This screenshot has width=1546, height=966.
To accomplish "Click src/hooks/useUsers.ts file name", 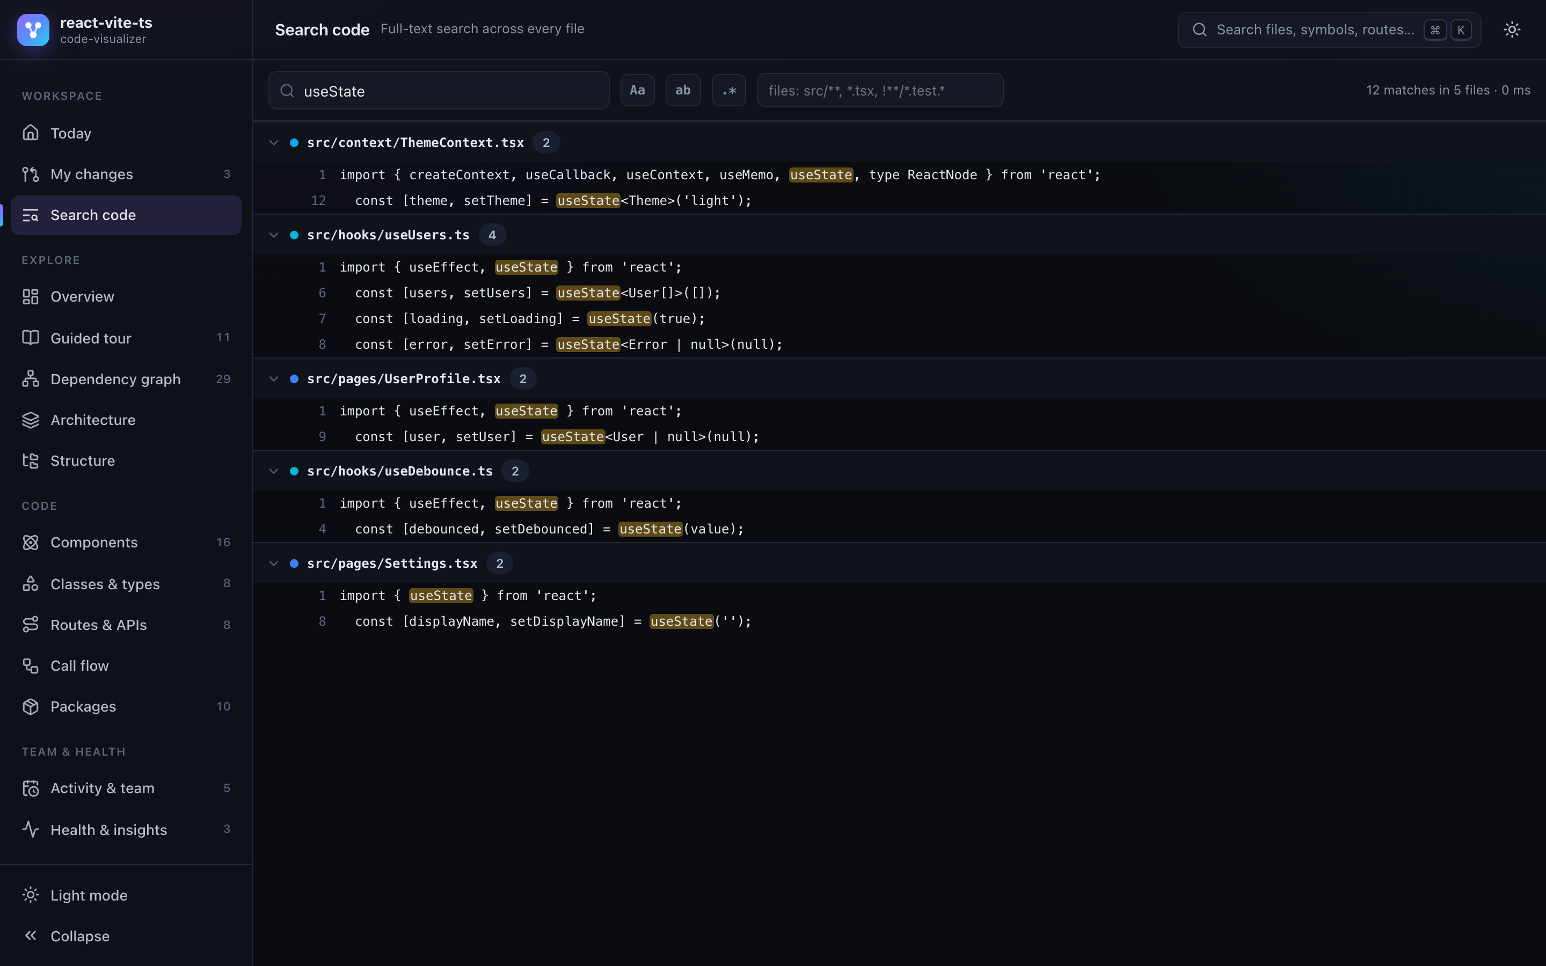I will (x=389, y=235).
